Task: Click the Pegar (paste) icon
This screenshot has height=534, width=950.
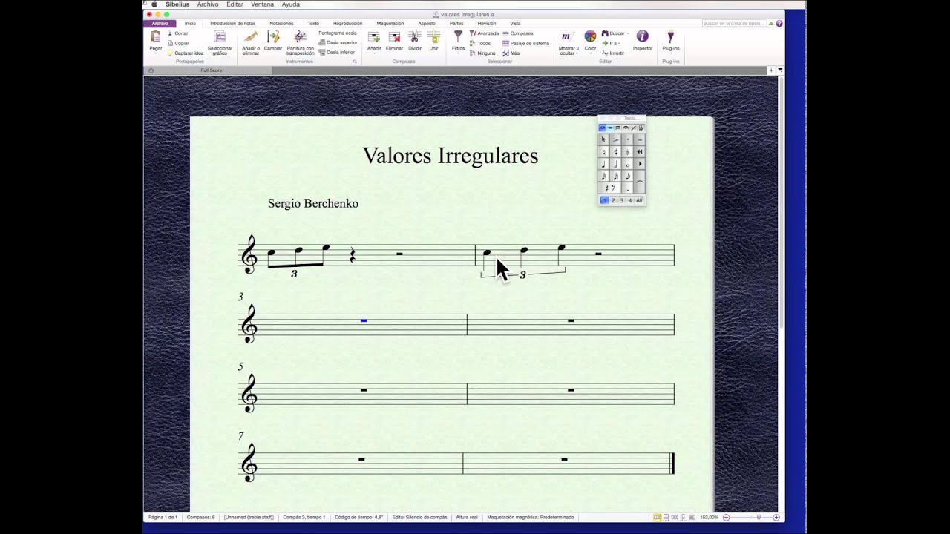Action: [x=156, y=36]
